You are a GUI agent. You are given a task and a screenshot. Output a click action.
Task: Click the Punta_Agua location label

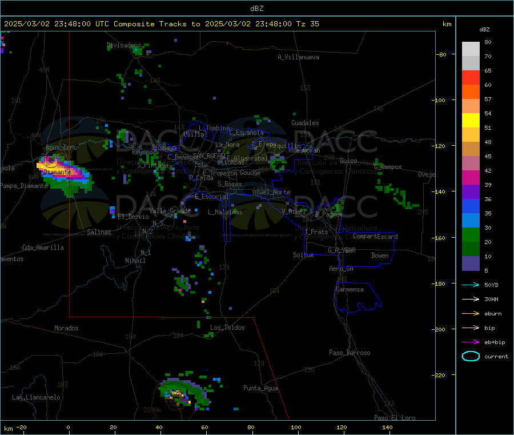click(260, 388)
